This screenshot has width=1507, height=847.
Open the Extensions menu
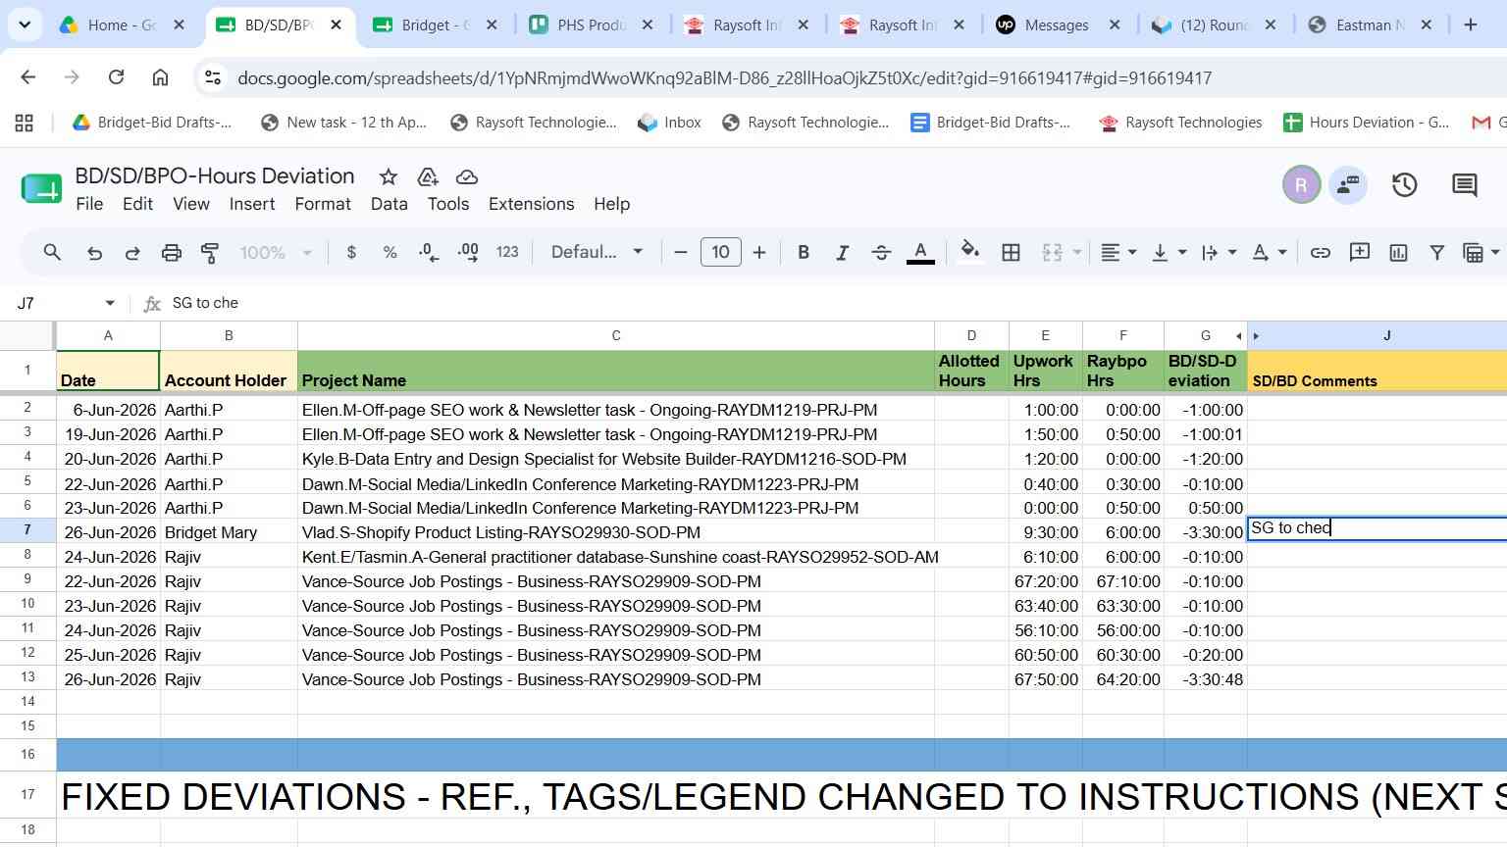click(x=531, y=204)
